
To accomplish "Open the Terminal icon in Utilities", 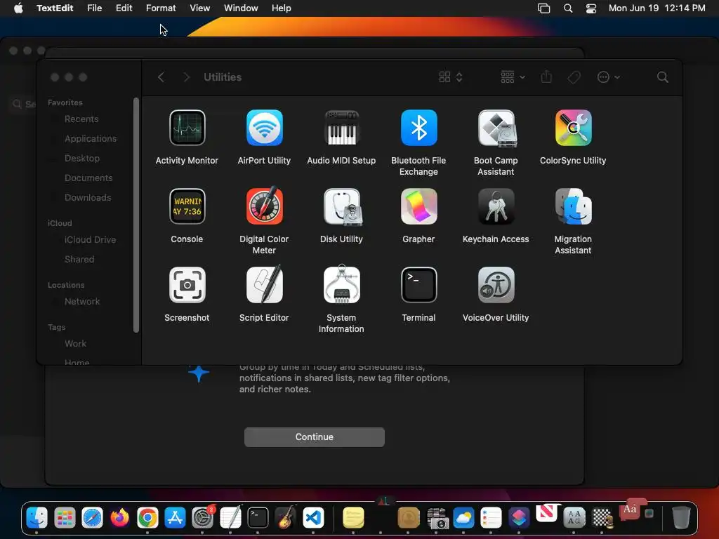I will 418,285.
